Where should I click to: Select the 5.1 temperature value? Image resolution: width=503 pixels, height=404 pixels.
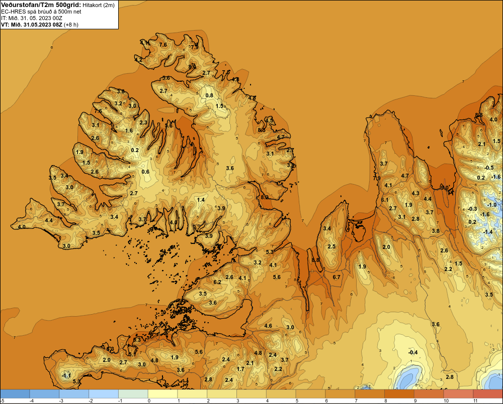pyautogui.click(x=132, y=354)
